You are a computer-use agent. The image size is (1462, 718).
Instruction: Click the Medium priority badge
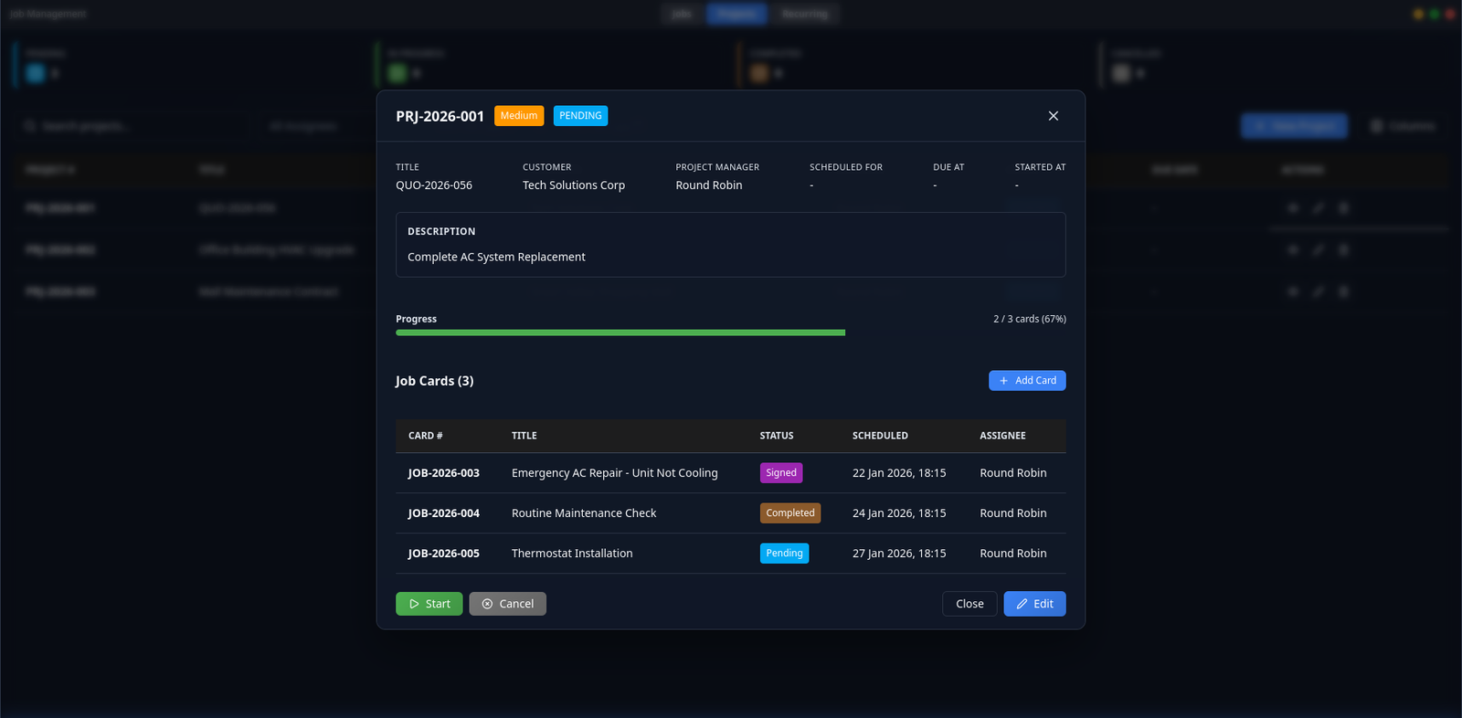click(x=518, y=116)
